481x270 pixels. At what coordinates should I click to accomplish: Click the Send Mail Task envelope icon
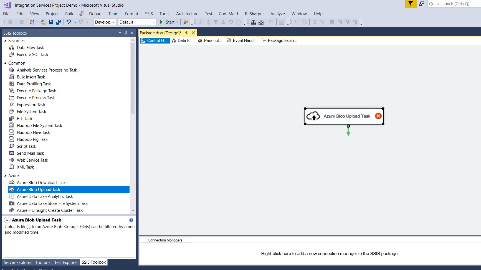[x=12, y=153]
